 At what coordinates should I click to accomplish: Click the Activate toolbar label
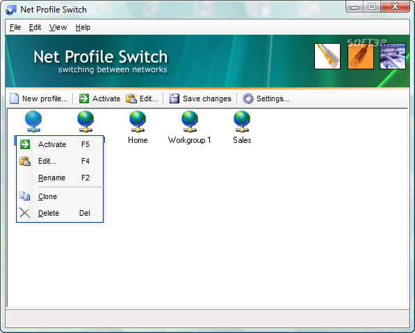(x=106, y=99)
